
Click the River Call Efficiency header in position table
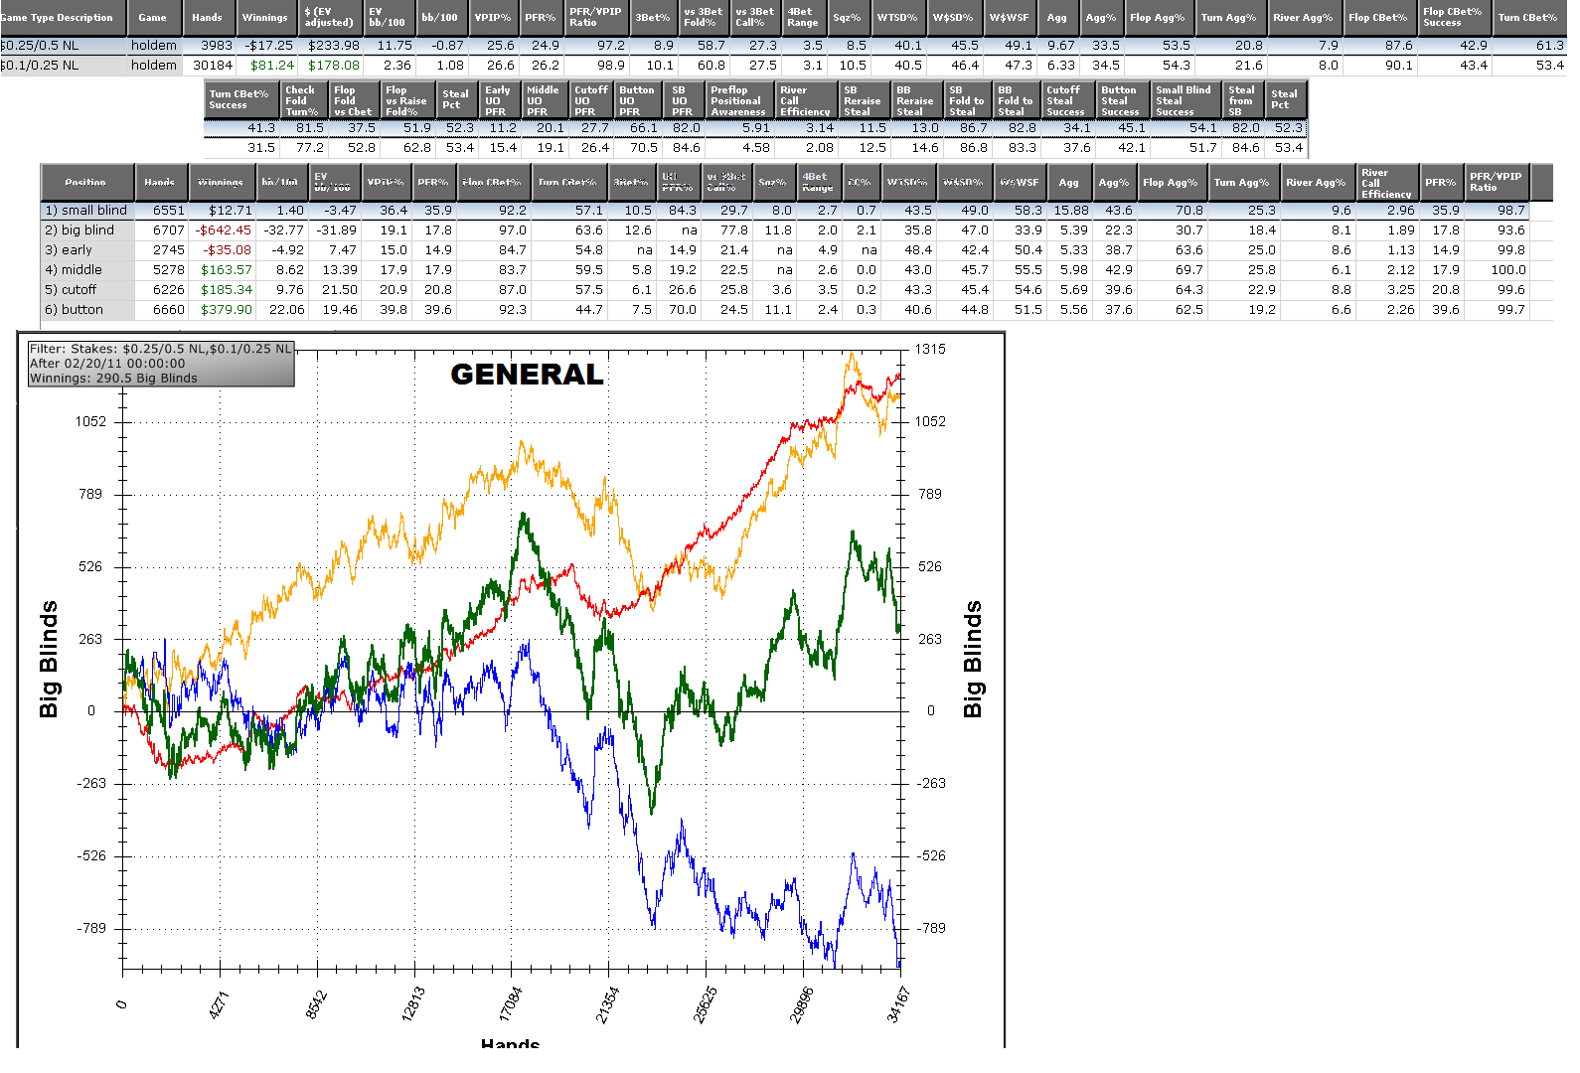tap(1385, 183)
